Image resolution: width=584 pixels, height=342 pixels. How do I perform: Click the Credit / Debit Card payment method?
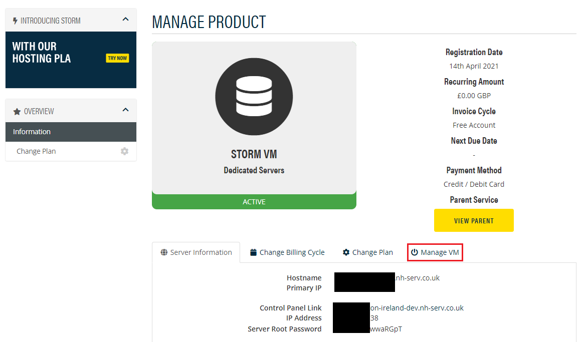(474, 184)
